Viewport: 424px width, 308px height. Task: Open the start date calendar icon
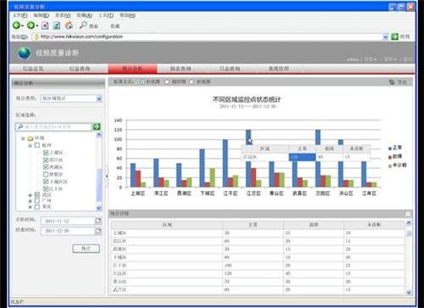[x=98, y=221]
